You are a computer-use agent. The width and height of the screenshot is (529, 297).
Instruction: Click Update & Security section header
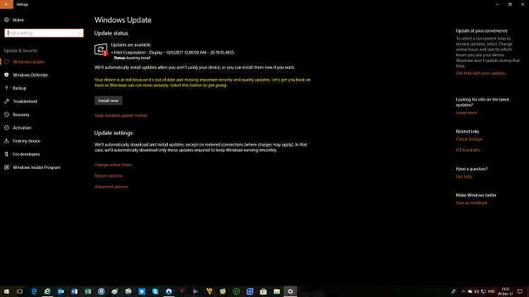pyautogui.click(x=20, y=51)
